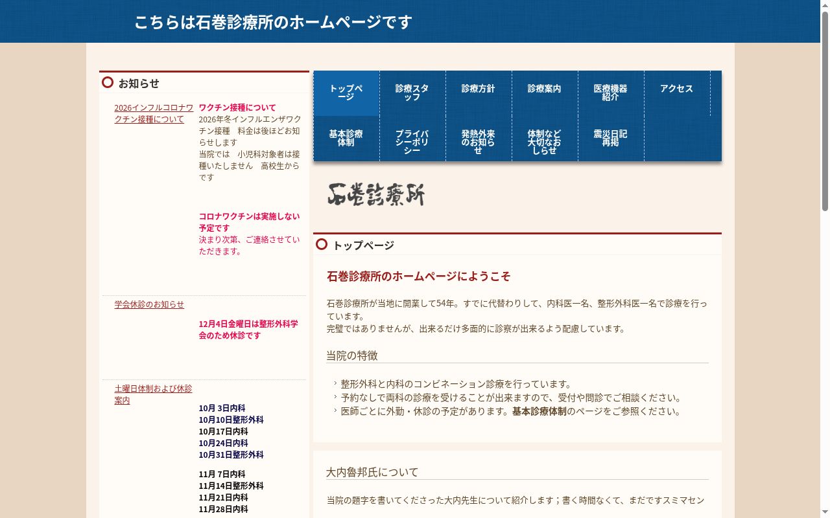The width and height of the screenshot is (830, 518).
Task: Click the 11月21日内科 schedule entry
Action: tap(224, 497)
